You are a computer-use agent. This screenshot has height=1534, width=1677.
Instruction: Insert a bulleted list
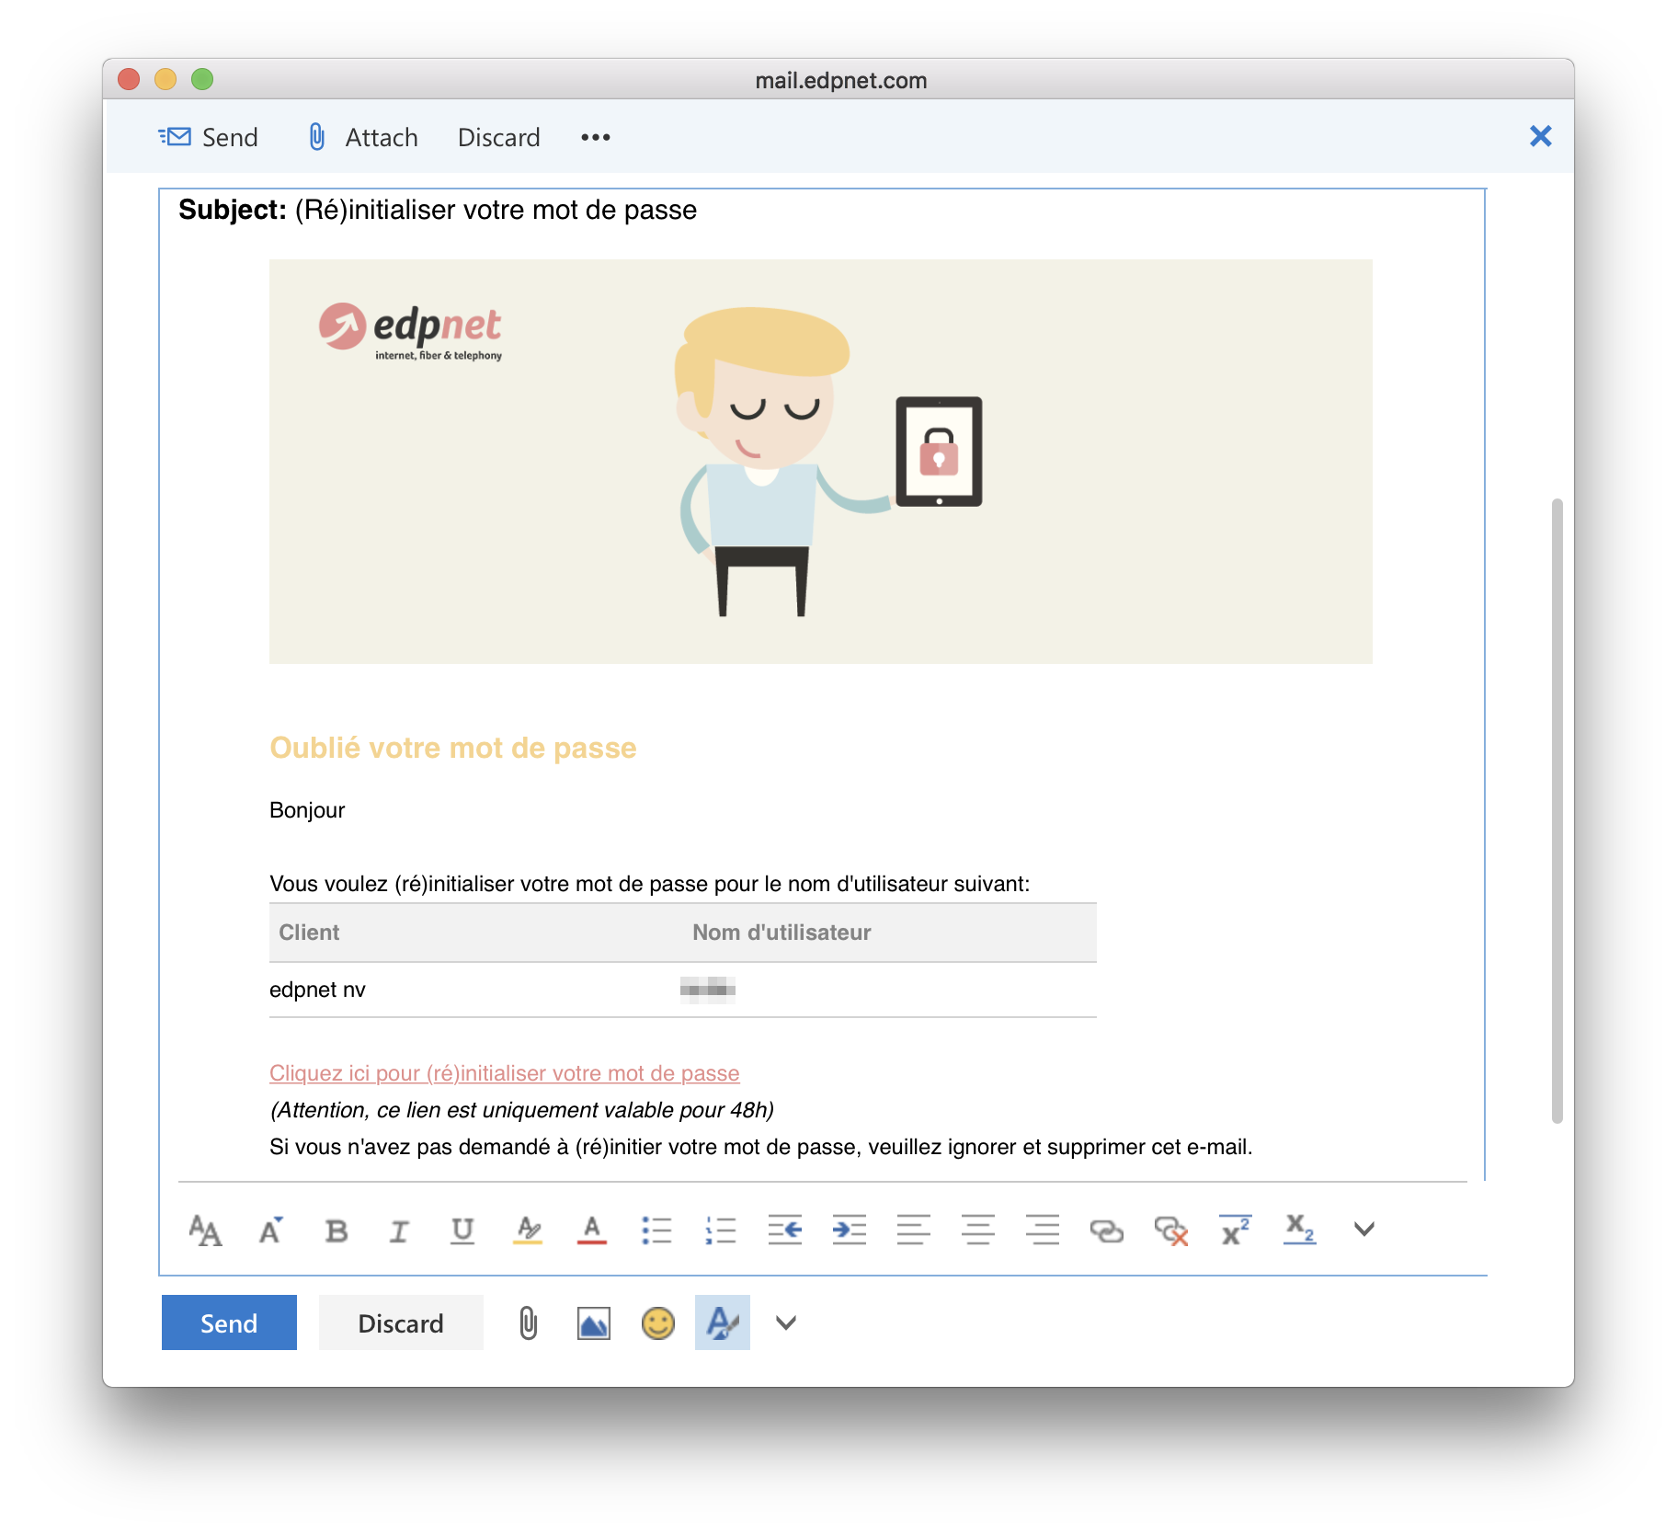click(x=656, y=1231)
